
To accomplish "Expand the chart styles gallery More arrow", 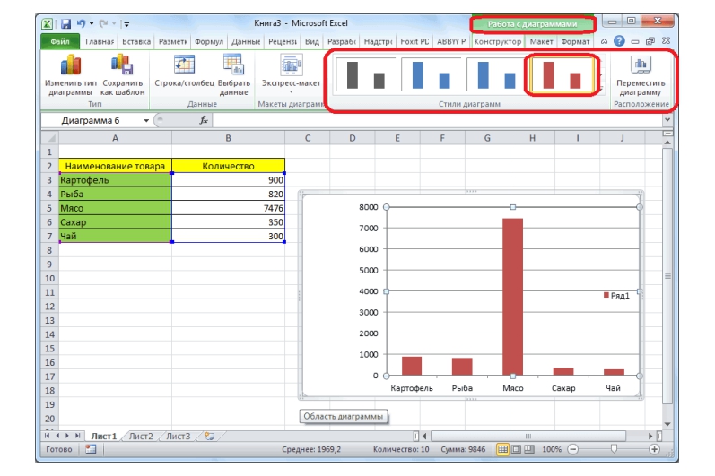I will [601, 88].
